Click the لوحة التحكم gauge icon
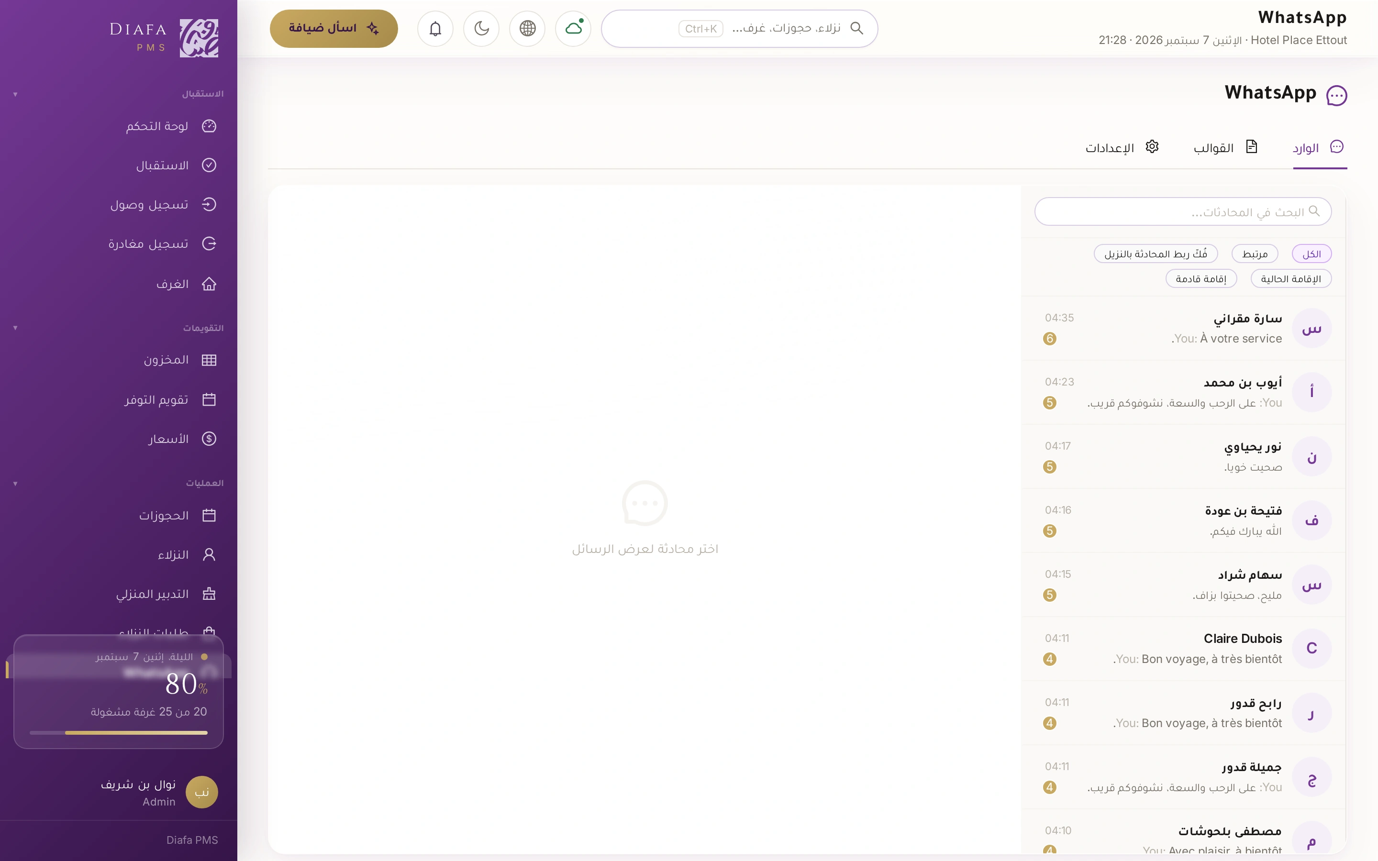Image resolution: width=1378 pixels, height=861 pixels. tap(209, 126)
